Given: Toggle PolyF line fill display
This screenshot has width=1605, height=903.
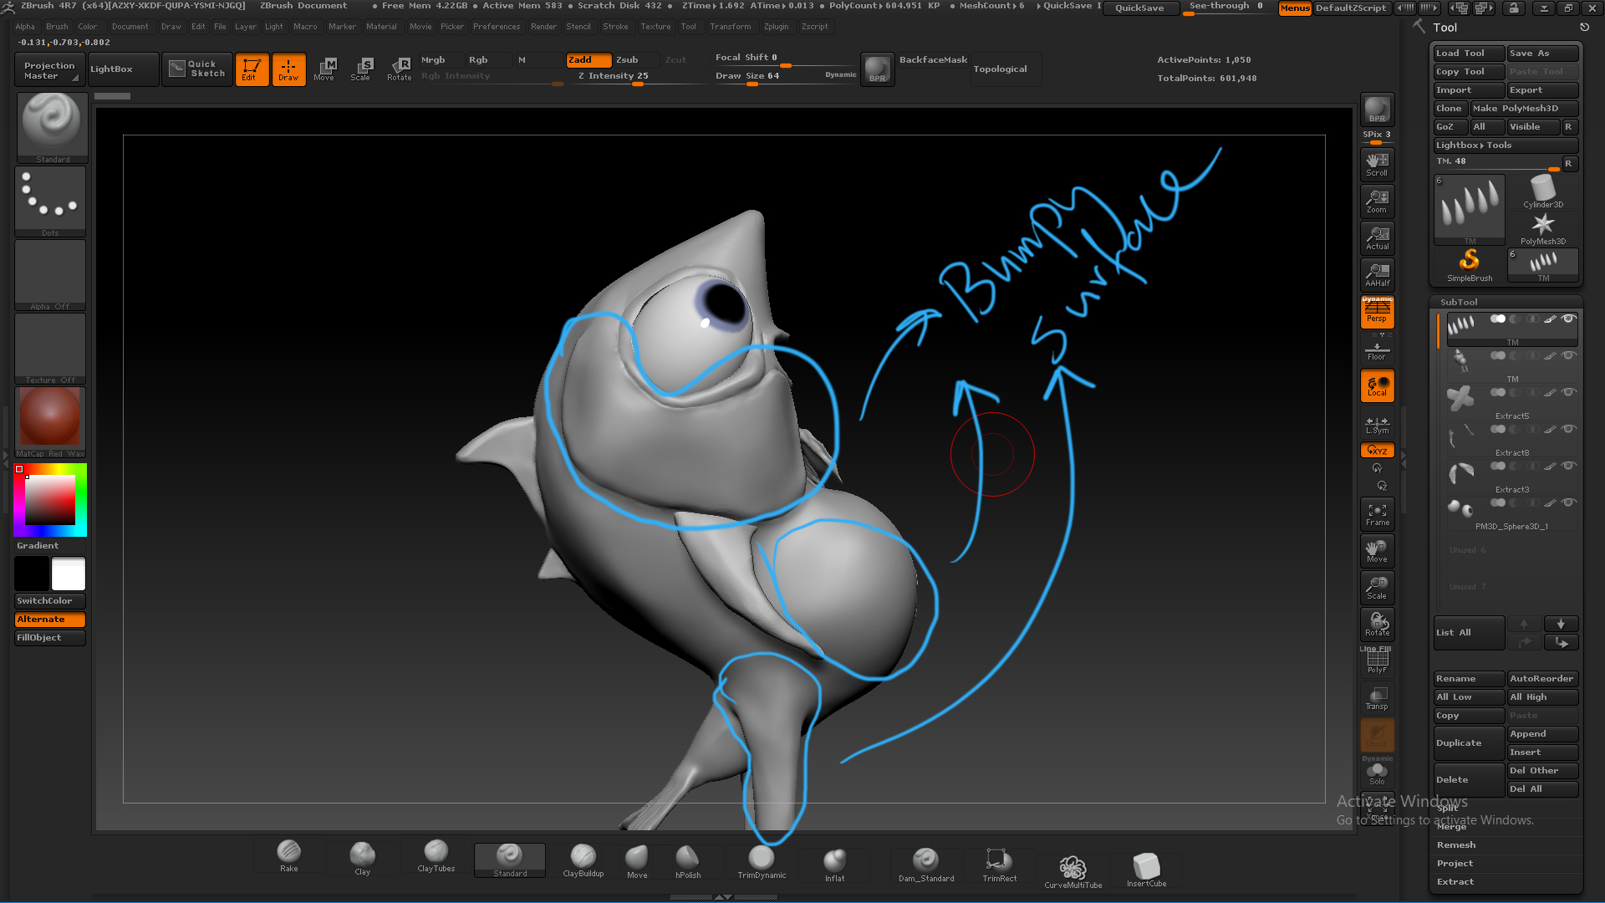Looking at the screenshot, I should (1377, 661).
